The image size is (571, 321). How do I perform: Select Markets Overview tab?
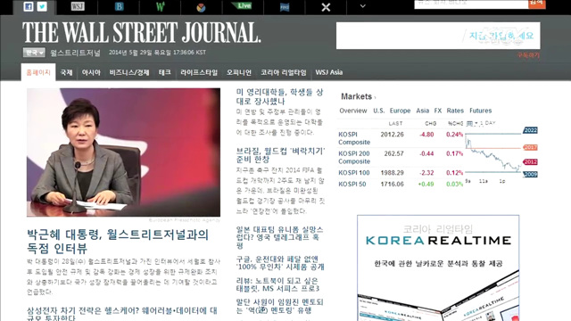(x=353, y=111)
